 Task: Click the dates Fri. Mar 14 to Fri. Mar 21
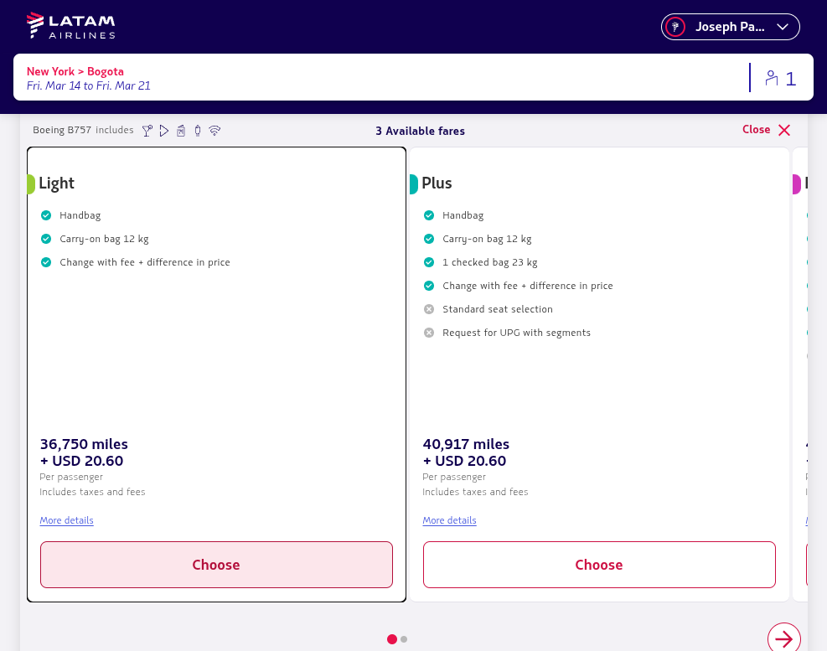[x=89, y=85]
